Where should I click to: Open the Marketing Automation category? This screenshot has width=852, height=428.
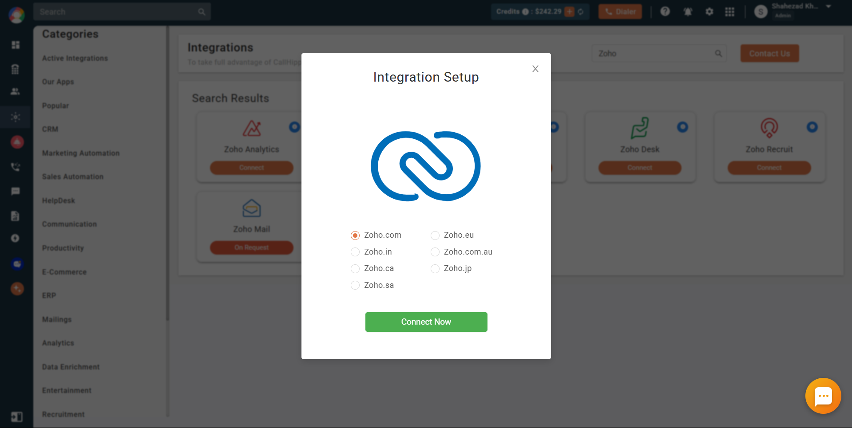pyautogui.click(x=81, y=153)
